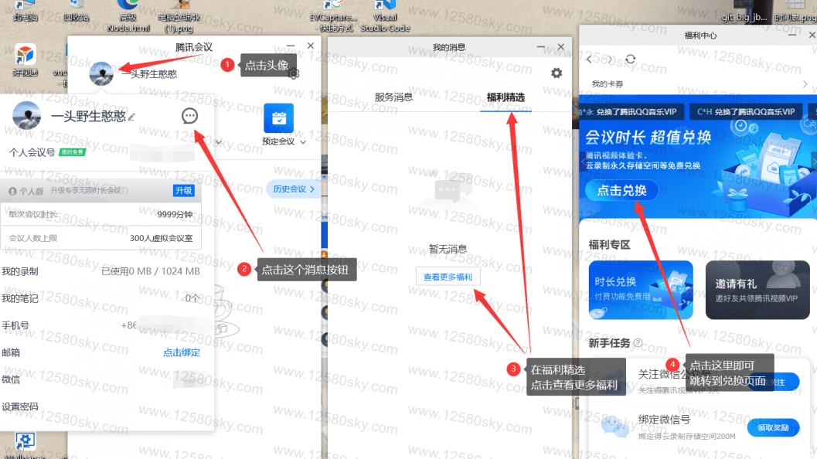Open the 预定会议 calendar icon
The image size is (817, 459).
coord(278,117)
